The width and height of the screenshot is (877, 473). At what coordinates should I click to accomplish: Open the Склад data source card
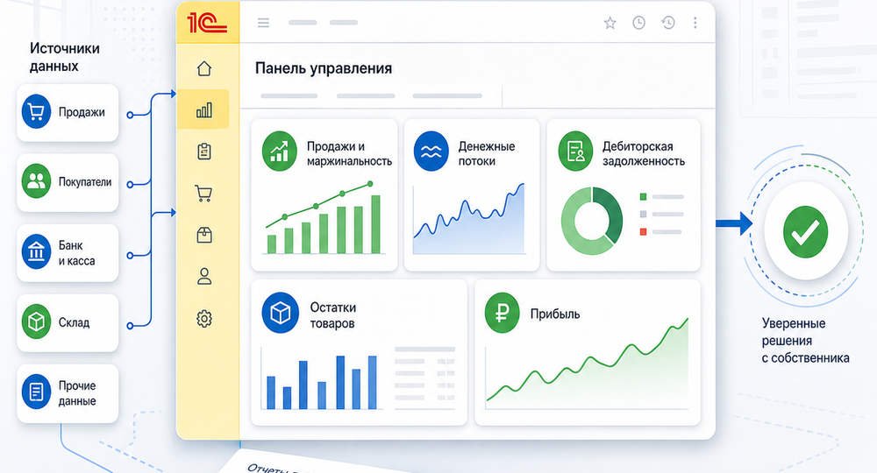click(68, 323)
